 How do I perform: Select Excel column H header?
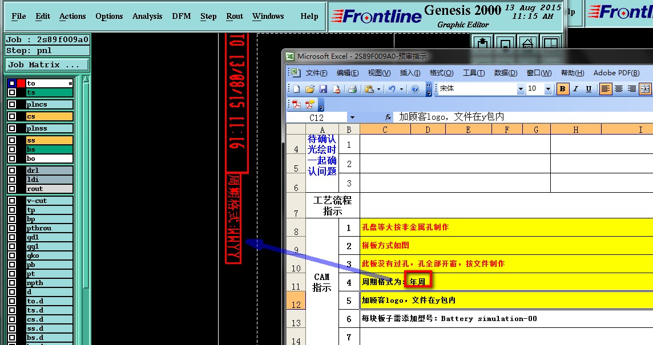point(575,130)
